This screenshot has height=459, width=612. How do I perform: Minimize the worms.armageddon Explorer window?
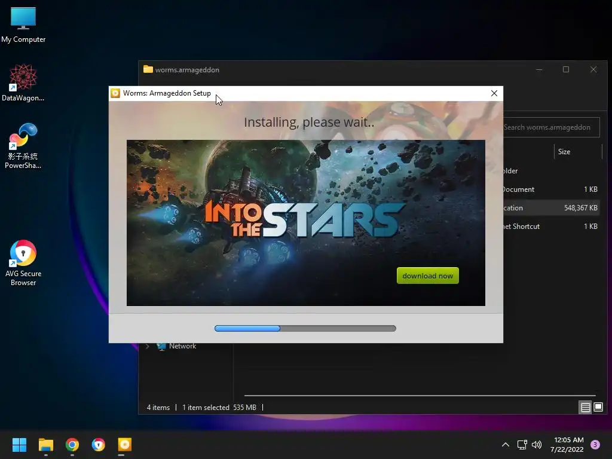[x=539, y=69]
